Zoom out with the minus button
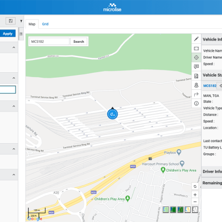222x222 pixels. pyautogui.click(x=195, y=201)
